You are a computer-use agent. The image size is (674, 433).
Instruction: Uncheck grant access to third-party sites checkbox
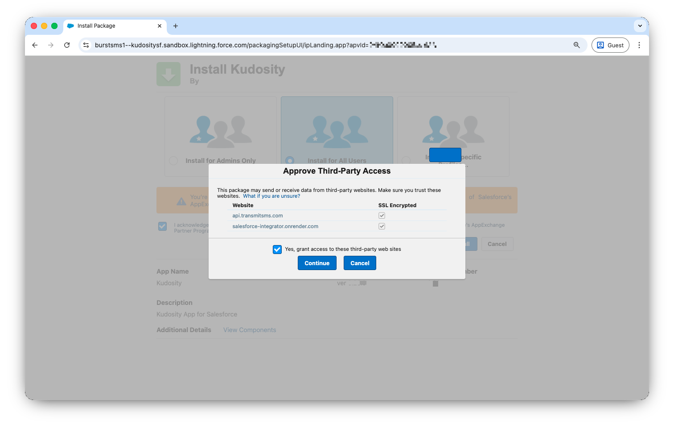point(277,250)
